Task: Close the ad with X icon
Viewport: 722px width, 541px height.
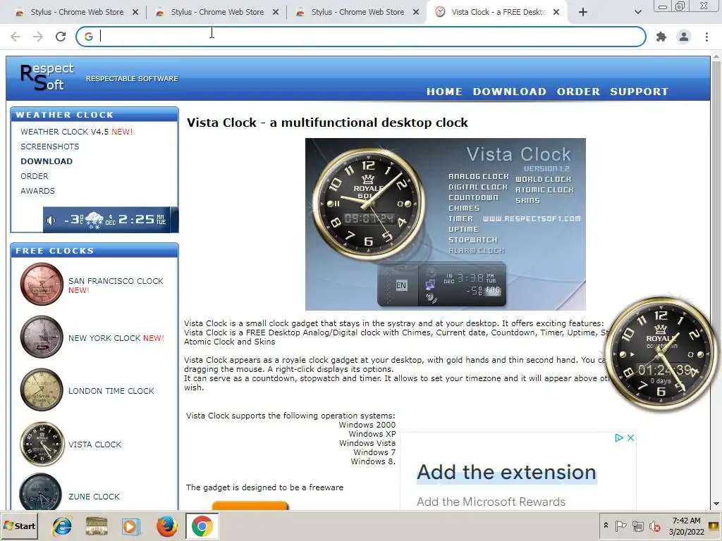Action: pos(631,437)
